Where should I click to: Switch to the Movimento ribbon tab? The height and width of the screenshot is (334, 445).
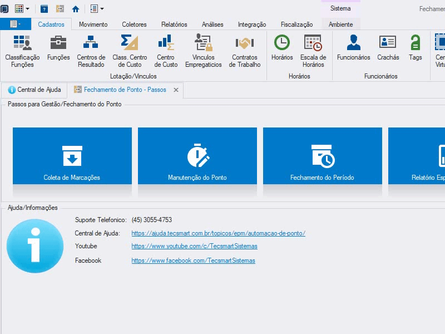click(93, 24)
